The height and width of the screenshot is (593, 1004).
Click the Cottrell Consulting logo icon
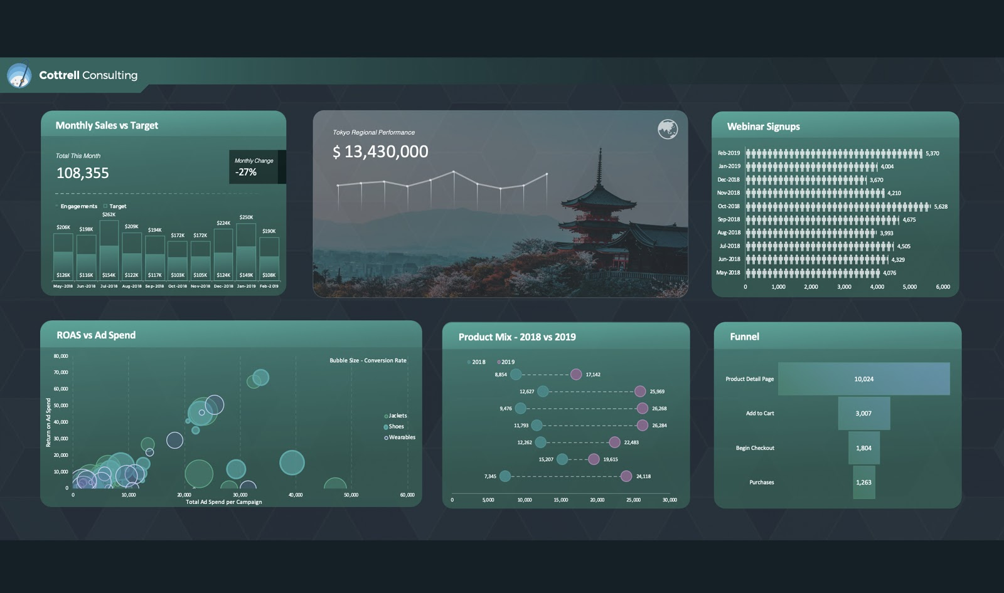(19, 76)
